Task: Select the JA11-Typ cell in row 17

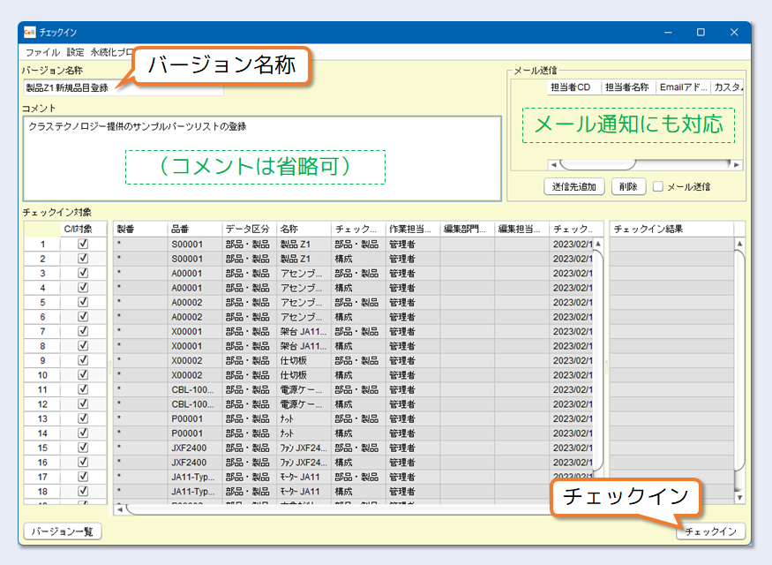Action: [194, 477]
